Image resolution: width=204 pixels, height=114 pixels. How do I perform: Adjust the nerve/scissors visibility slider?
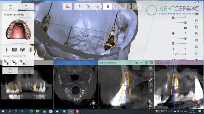(x=179, y=54)
